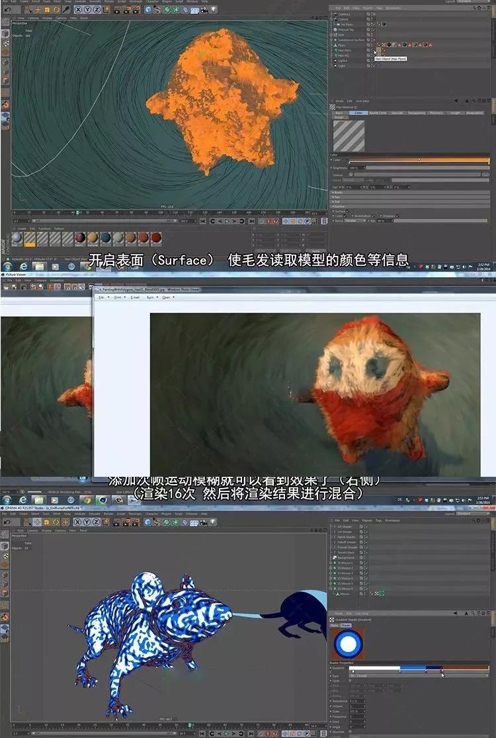Select highlighted yellow hair material in Material Manager
Image resolution: width=496 pixels, height=738 pixels.
[30, 239]
